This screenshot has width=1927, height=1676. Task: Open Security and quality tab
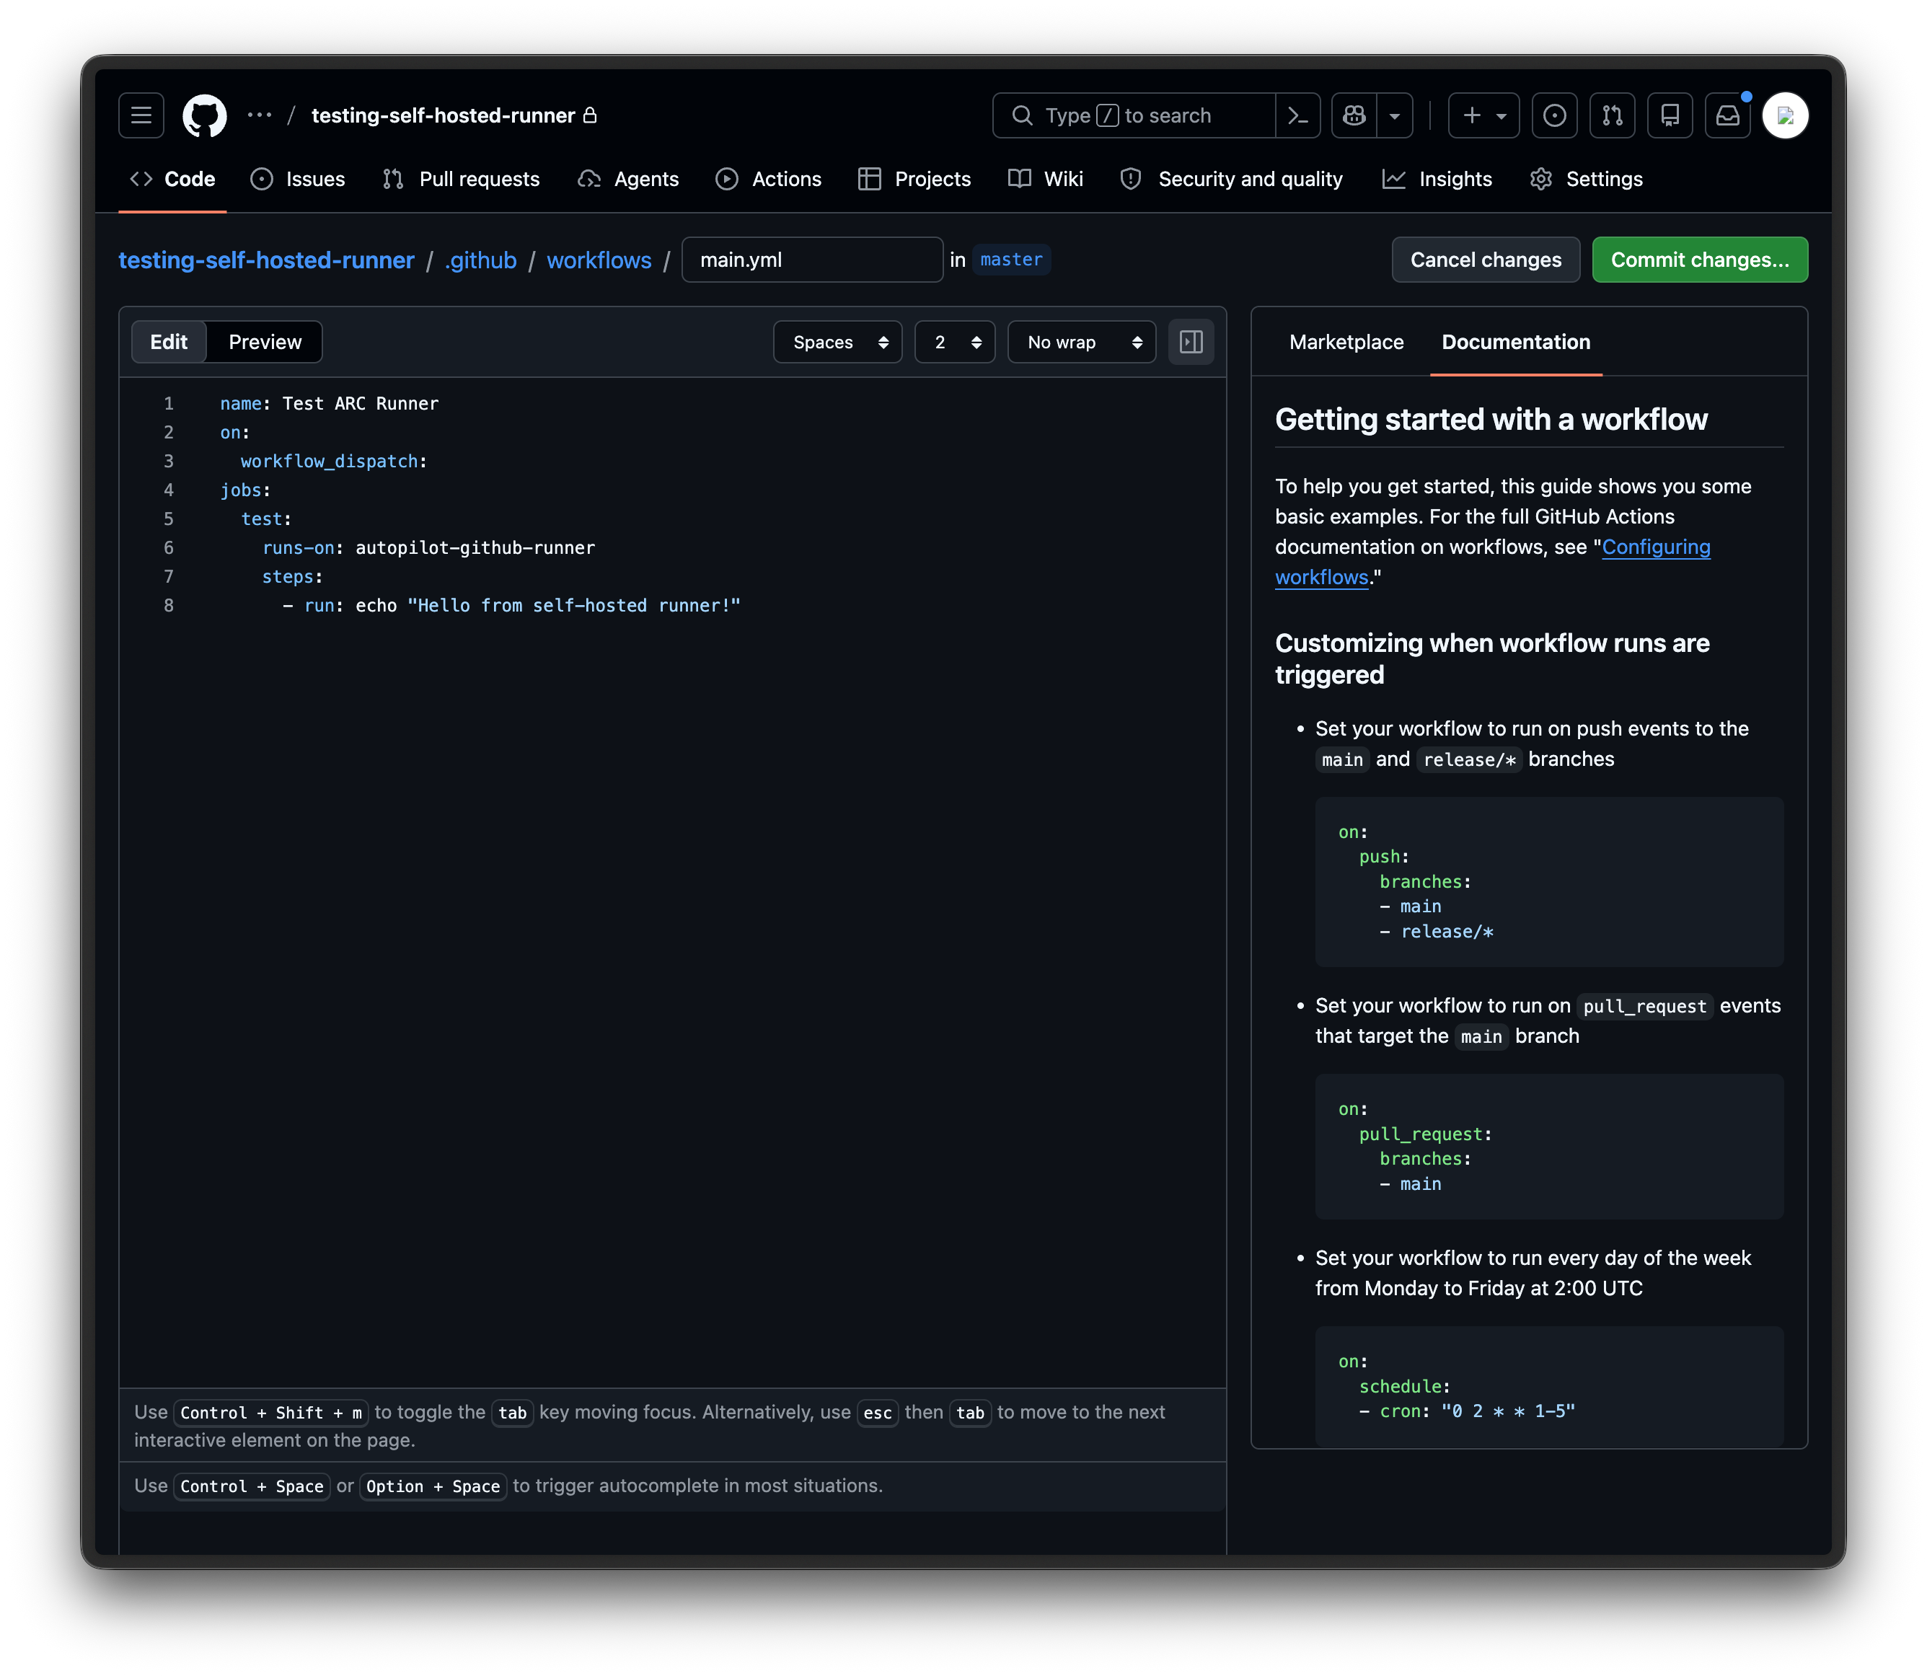[x=1231, y=179]
